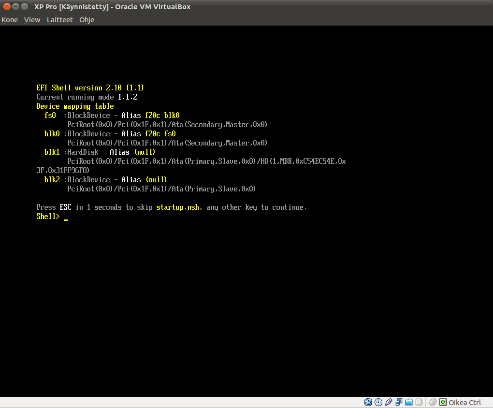Open the Kone menu
Image resolution: width=493 pixels, height=408 pixels.
coord(10,20)
